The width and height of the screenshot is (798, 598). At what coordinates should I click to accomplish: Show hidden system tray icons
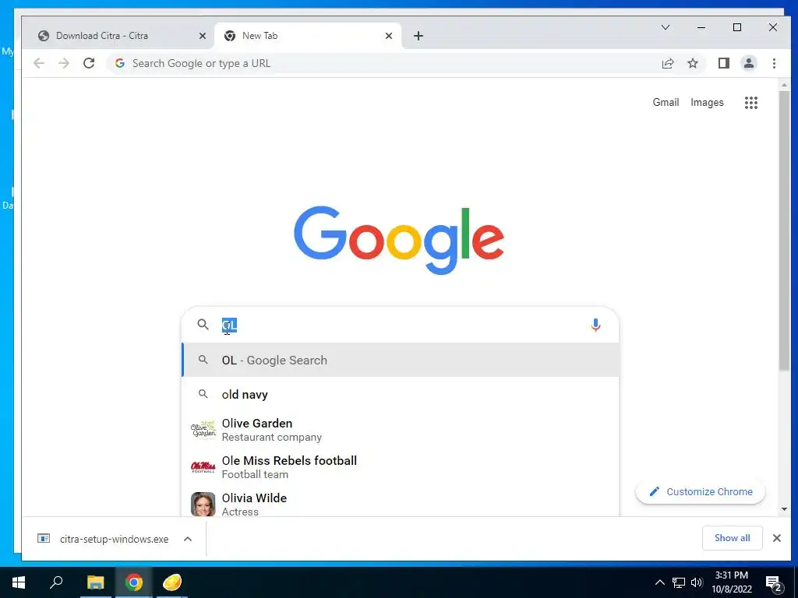659,582
